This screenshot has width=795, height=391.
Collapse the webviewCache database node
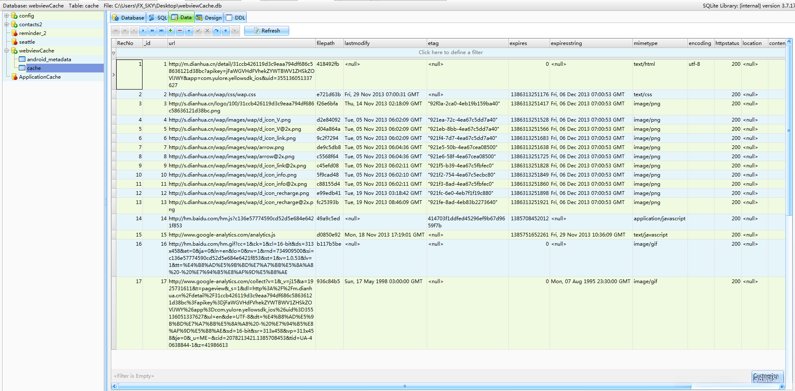7,51
